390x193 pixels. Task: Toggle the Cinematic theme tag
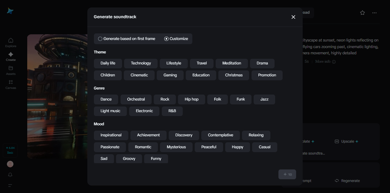click(x=139, y=75)
